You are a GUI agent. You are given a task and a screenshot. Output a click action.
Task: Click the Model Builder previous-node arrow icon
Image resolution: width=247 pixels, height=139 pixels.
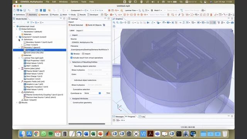click(15, 22)
